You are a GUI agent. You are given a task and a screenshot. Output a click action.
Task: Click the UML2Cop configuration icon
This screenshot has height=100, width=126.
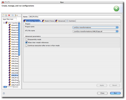click(10, 61)
